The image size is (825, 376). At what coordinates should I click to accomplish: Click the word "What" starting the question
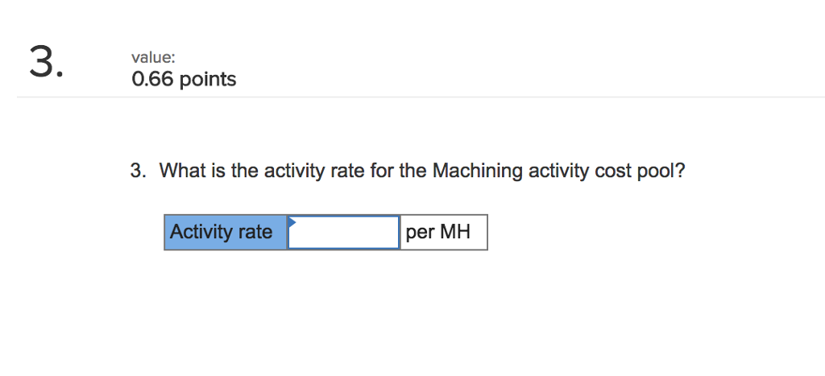click(x=179, y=171)
